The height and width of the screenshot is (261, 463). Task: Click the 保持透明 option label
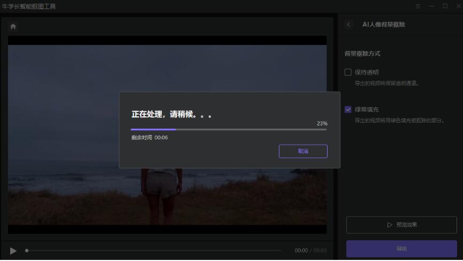click(x=367, y=72)
